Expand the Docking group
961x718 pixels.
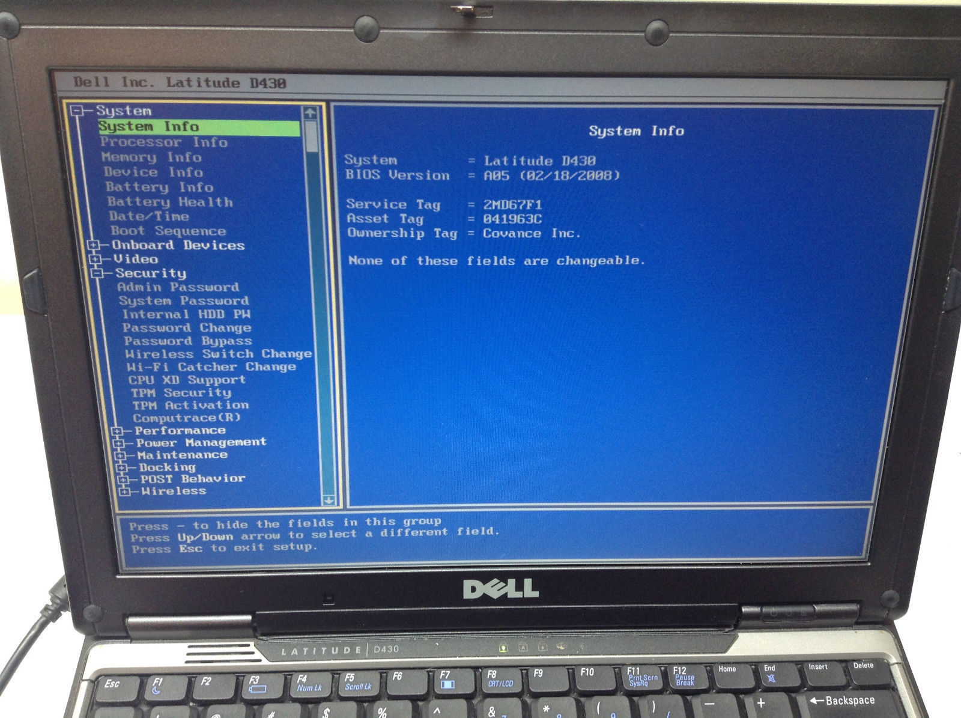122,467
